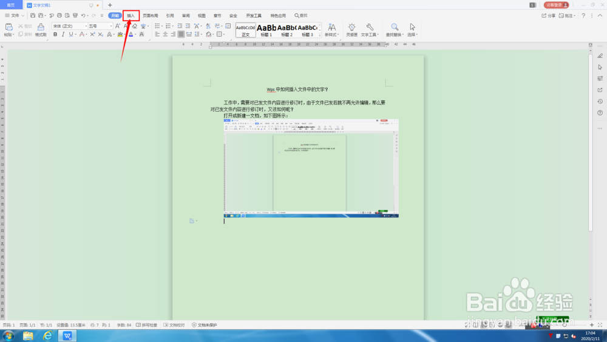Apply the 正文 body style

click(x=245, y=30)
